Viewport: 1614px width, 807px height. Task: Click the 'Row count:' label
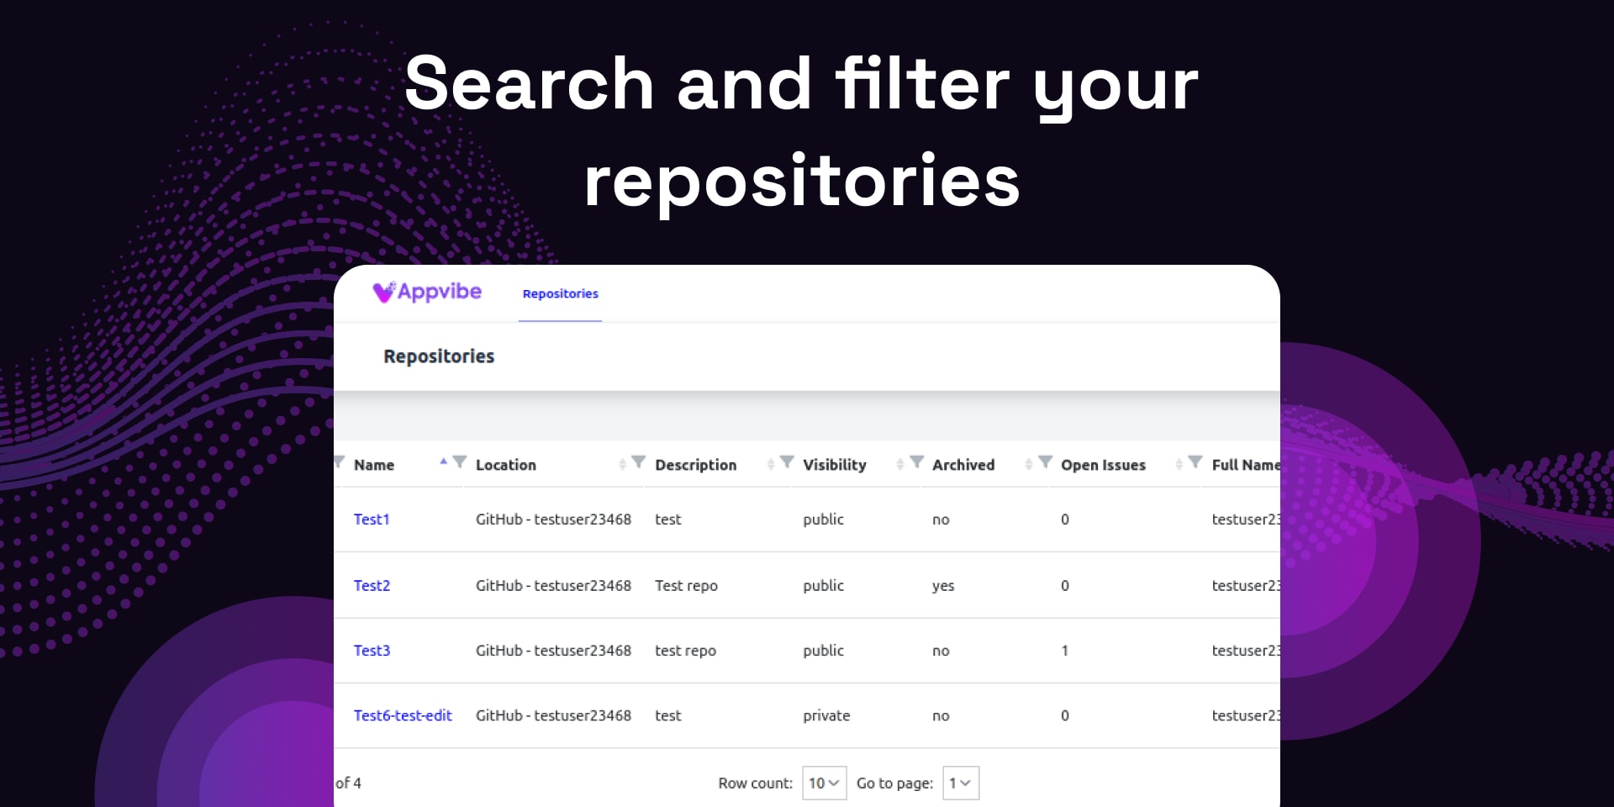755,783
